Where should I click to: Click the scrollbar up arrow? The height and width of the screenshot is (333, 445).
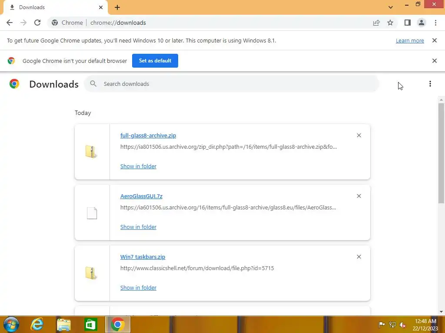click(441, 100)
